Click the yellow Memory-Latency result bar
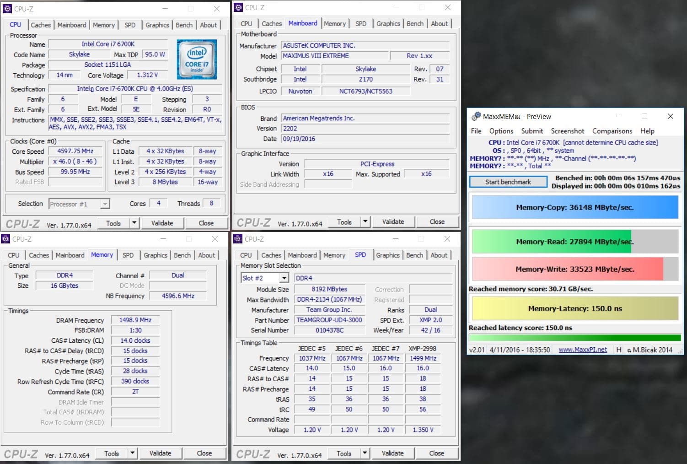Image resolution: width=687 pixels, height=464 pixels. (574, 308)
